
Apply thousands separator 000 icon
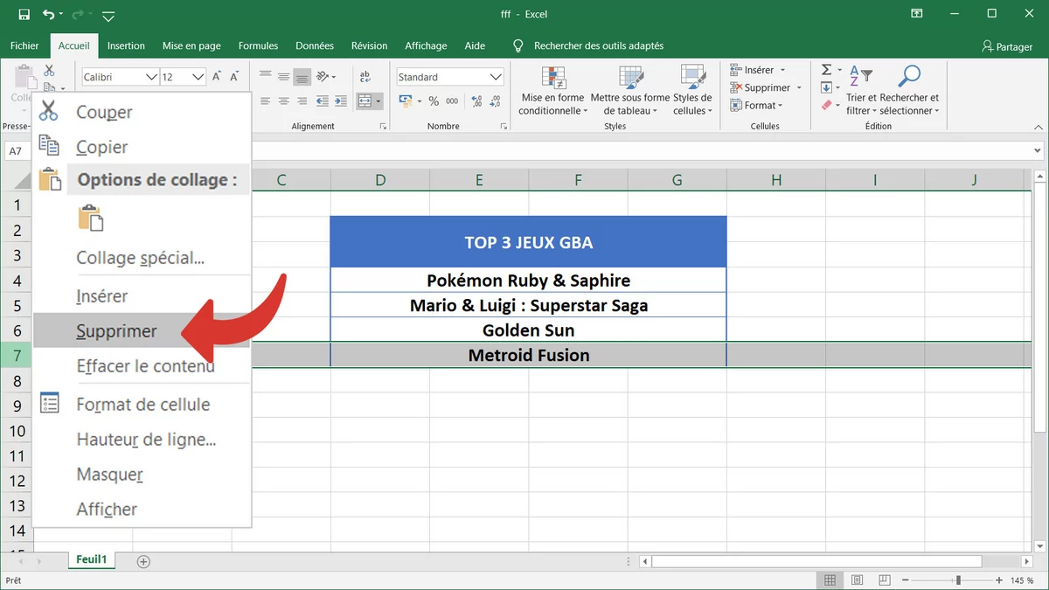pyautogui.click(x=452, y=101)
